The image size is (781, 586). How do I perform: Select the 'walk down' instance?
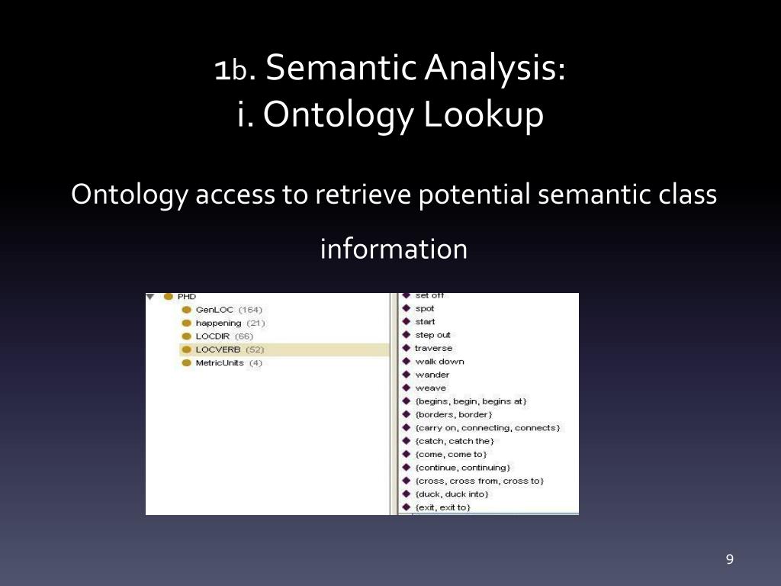click(x=439, y=361)
